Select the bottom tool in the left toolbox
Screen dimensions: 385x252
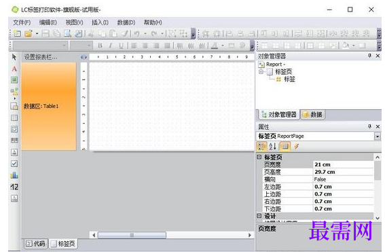(14, 198)
